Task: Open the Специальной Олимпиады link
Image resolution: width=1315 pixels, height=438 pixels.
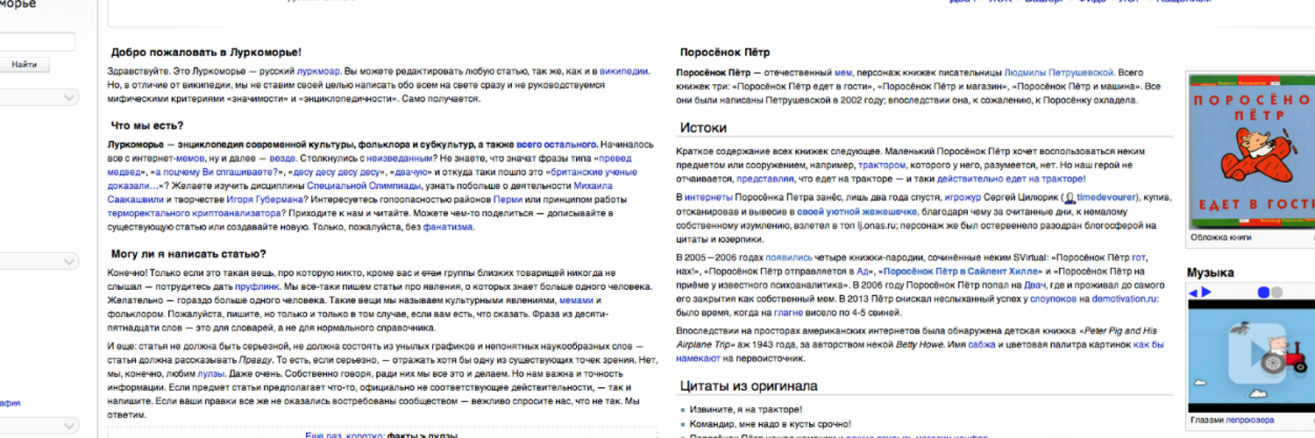Action: (x=366, y=187)
